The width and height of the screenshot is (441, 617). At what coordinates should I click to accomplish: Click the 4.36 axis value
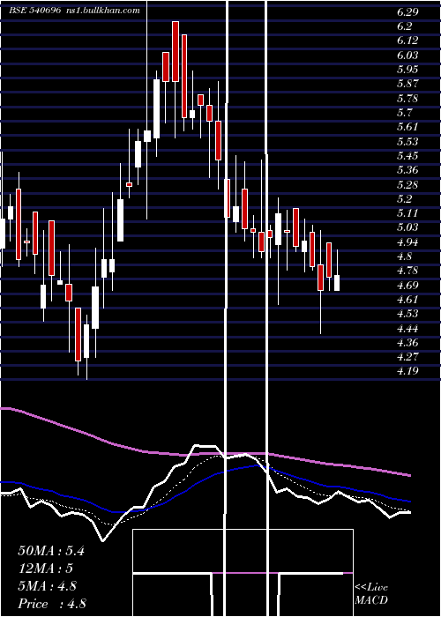tap(407, 343)
